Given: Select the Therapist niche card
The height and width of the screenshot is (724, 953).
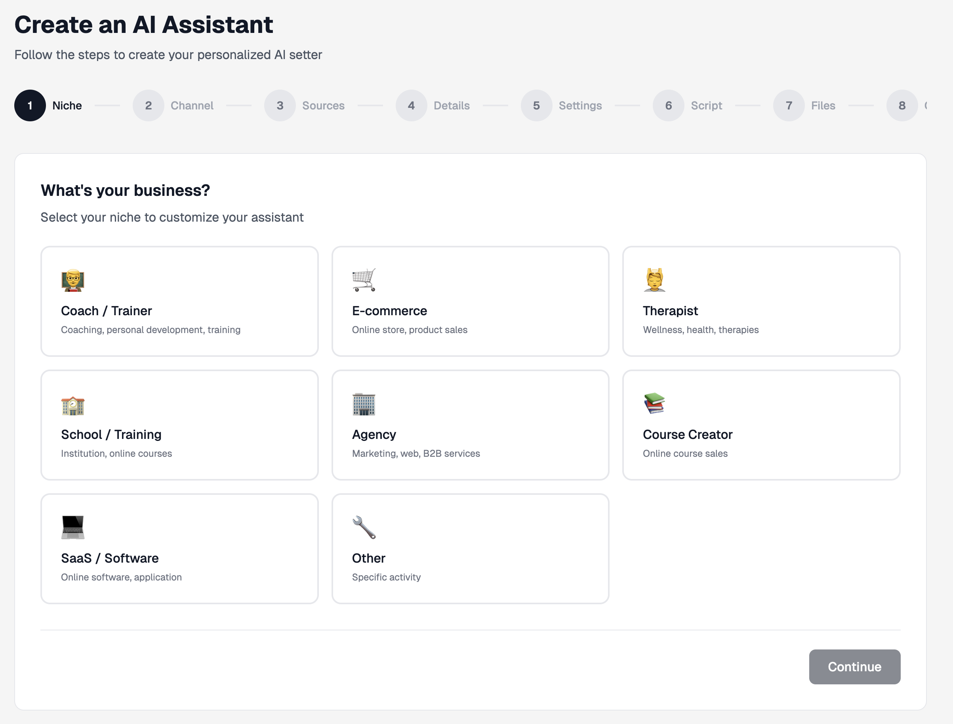Looking at the screenshot, I should coord(761,301).
